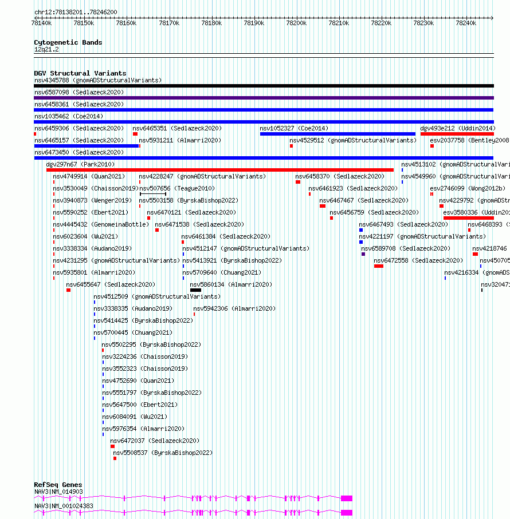Open nsv6472037 (Sedlazeck2020) label

tap(155, 441)
